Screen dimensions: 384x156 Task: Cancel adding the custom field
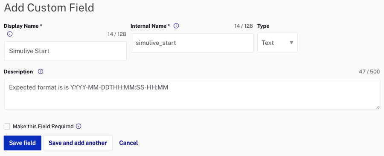click(x=128, y=143)
